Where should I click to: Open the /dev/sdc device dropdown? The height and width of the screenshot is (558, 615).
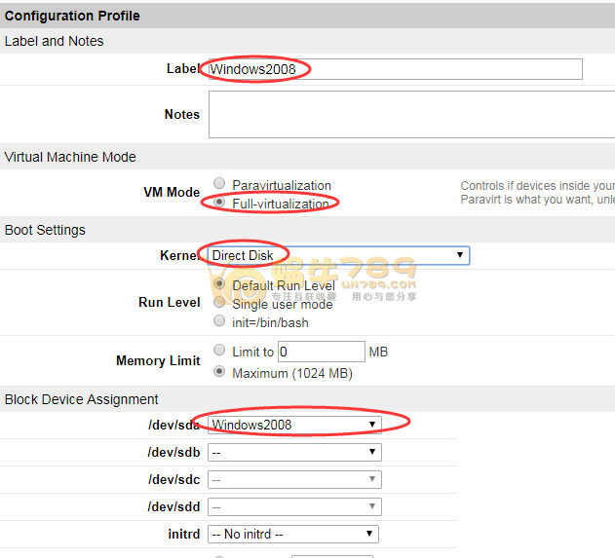click(294, 479)
